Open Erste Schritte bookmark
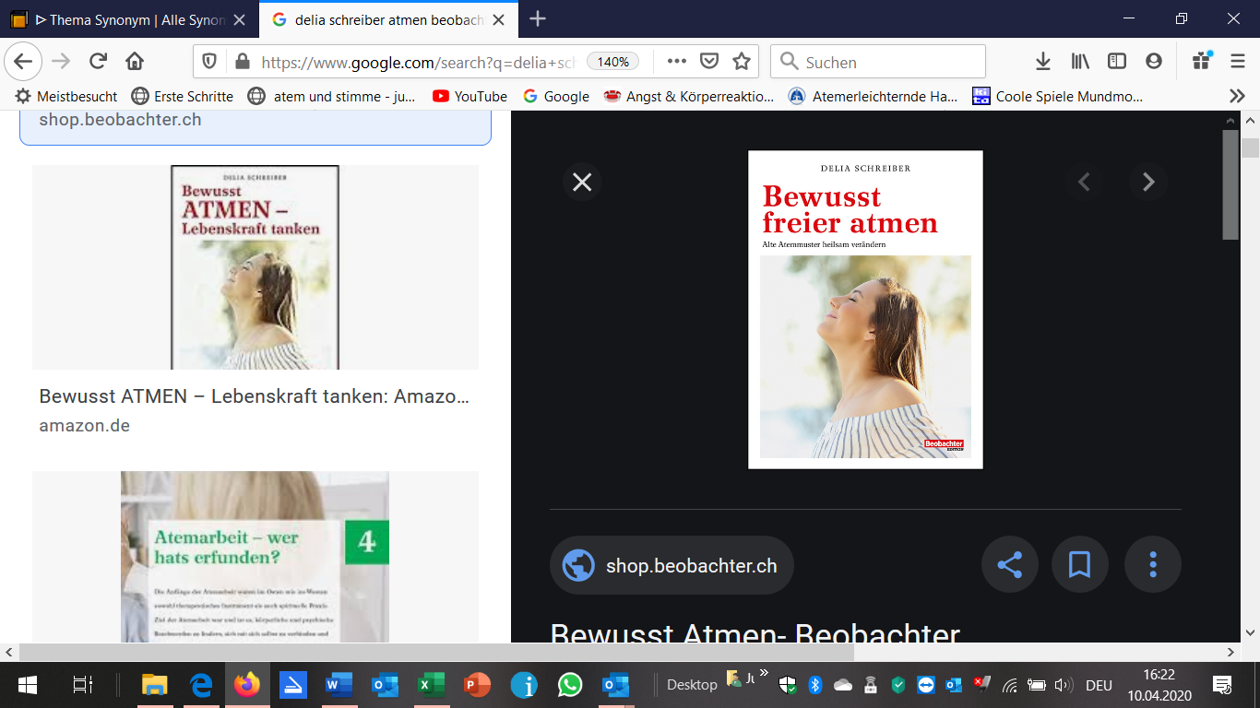Image resolution: width=1260 pixels, height=708 pixels. coord(183,96)
